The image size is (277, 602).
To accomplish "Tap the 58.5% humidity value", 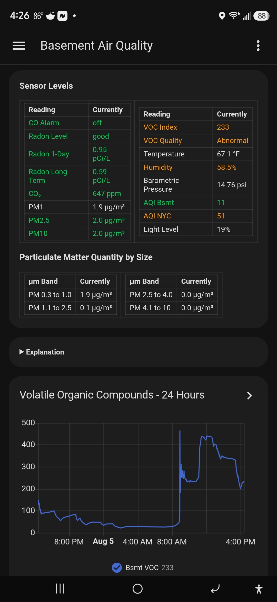I will pos(226,167).
